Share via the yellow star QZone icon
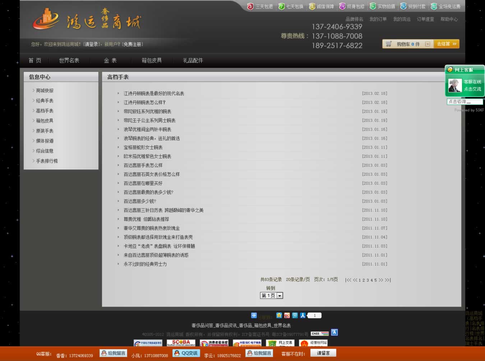The image size is (485, 361). (279, 315)
